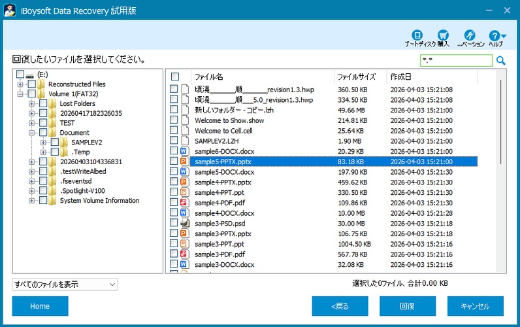
Task: Expand the Reconstructed Files node
Action: pos(20,84)
